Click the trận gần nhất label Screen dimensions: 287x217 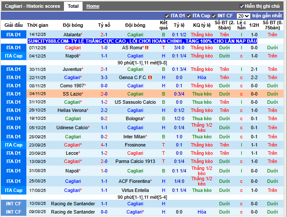[x=267, y=16]
